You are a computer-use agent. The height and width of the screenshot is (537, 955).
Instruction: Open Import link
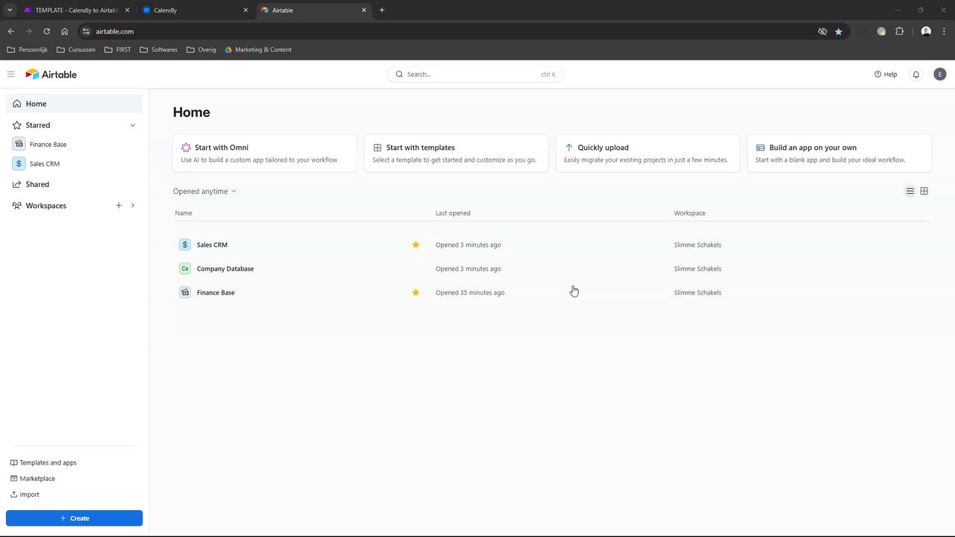click(25, 494)
